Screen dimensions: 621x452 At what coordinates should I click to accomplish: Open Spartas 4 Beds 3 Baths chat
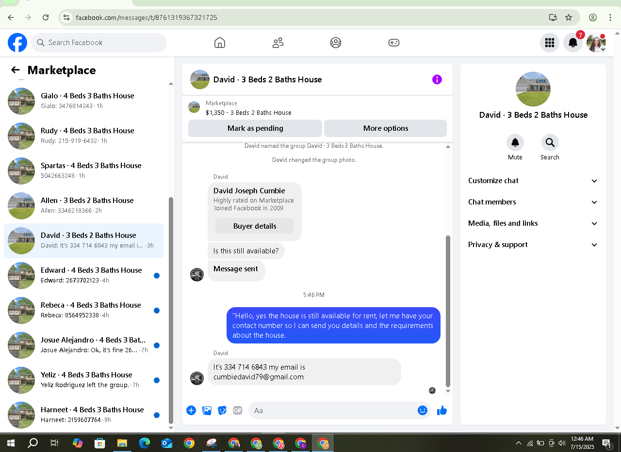coord(83,171)
